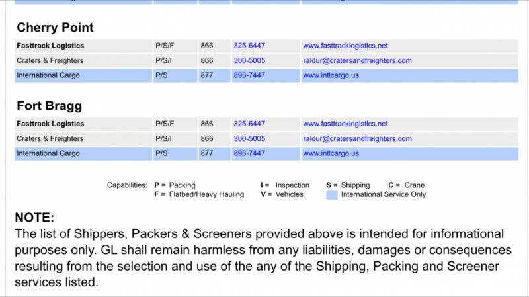529x297 pixels.
Task: Click the NOTE heading text
Action: [34, 218]
